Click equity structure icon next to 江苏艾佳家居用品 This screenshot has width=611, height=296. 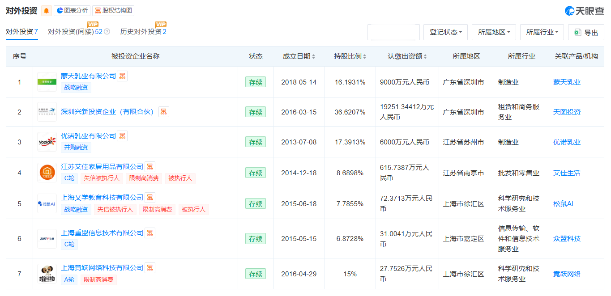[x=150, y=167]
